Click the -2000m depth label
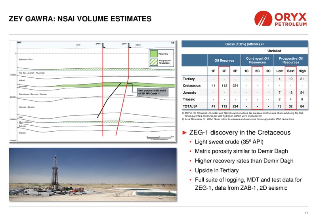The image size is (317, 219). (x=13, y=97)
